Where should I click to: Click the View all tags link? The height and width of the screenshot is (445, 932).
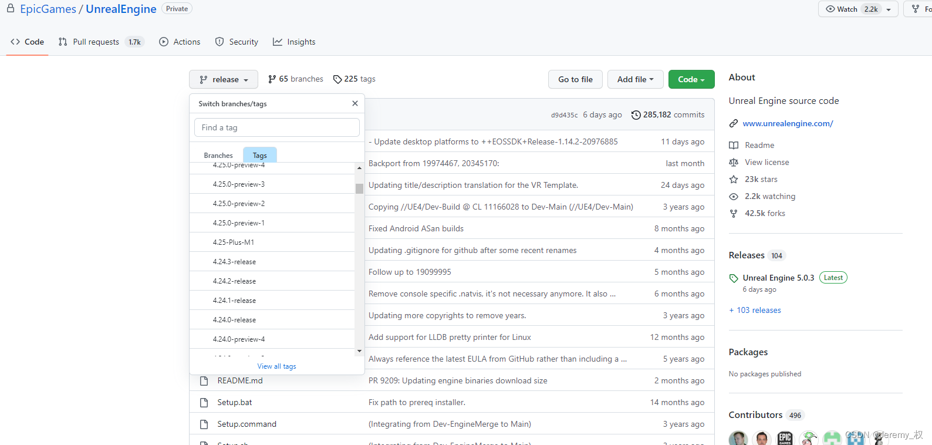pos(276,366)
